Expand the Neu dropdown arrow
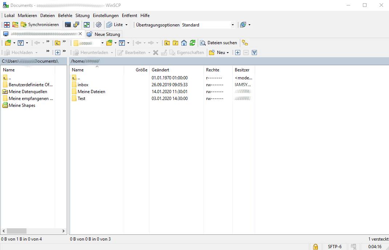Viewport: 389px width, 250px height. tap(228, 53)
